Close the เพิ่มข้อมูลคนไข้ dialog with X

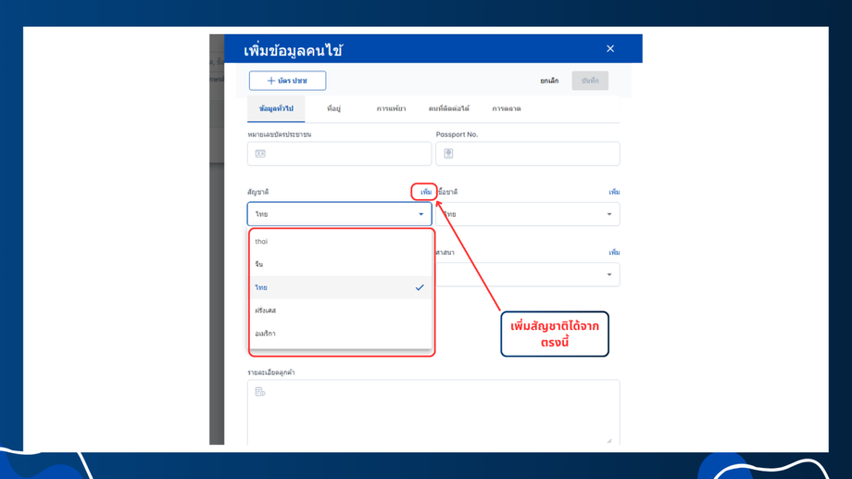tap(610, 48)
